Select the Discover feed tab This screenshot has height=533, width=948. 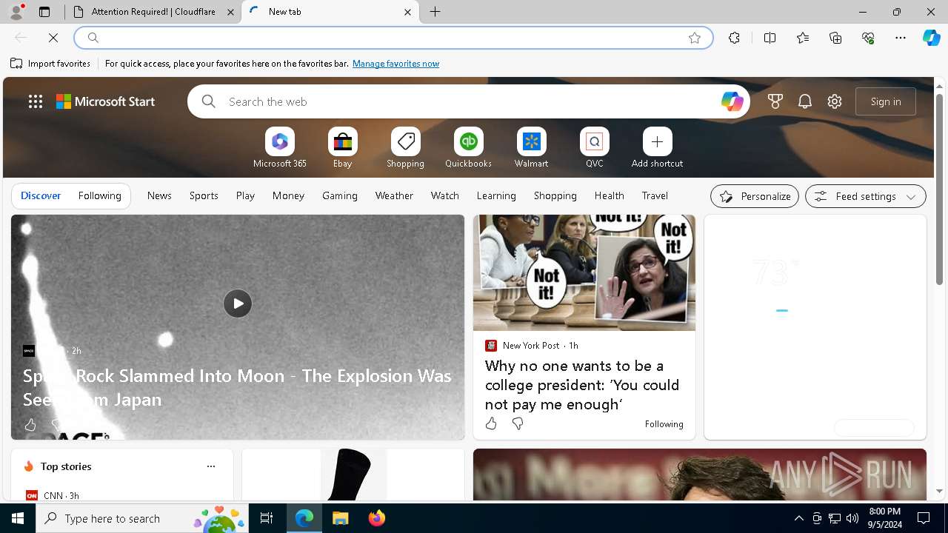41,196
